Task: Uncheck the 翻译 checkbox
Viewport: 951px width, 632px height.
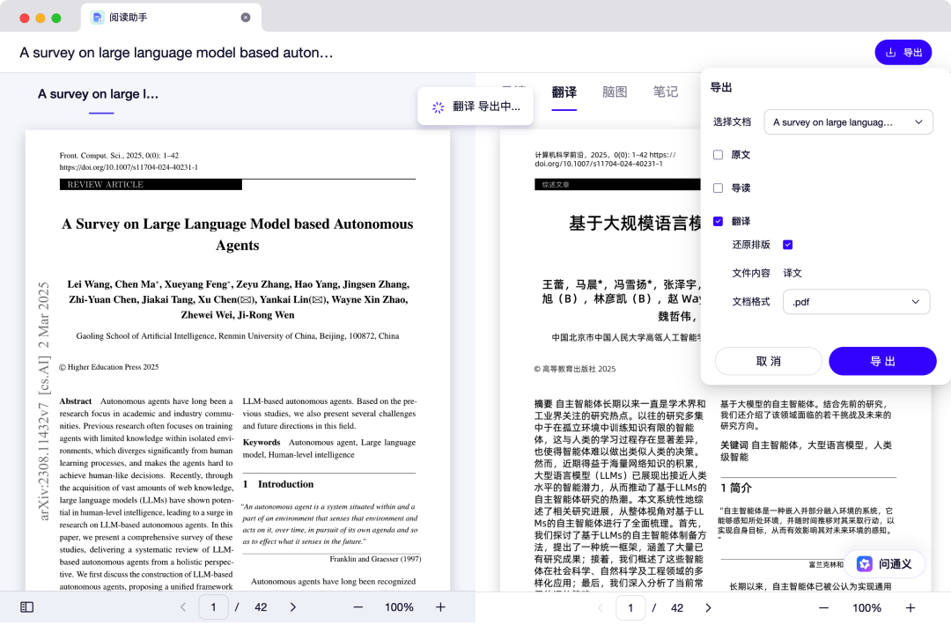Action: [x=719, y=222]
